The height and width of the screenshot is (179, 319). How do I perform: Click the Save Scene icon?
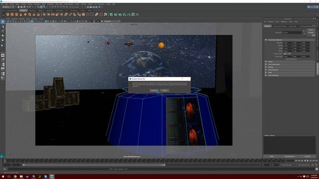24,7
